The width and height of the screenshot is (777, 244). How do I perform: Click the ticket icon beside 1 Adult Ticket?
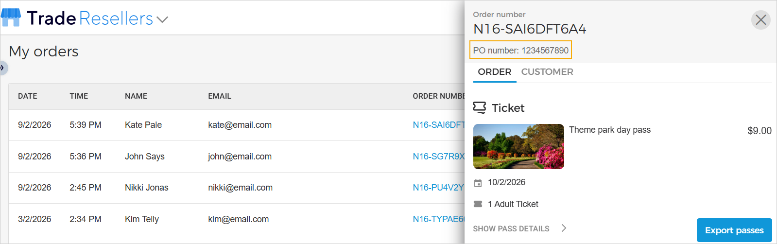tap(478, 204)
